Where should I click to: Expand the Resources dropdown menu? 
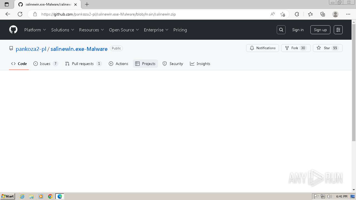tap(92, 30)
